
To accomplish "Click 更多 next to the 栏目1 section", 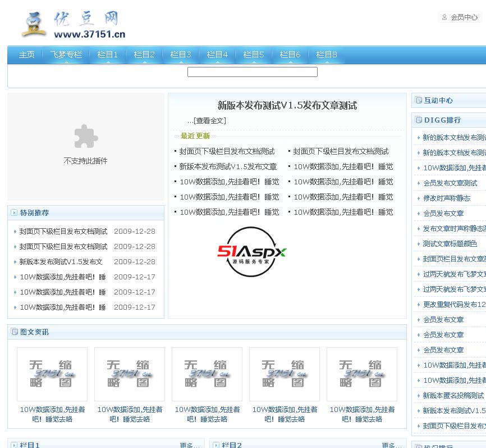I will point(189,445).
